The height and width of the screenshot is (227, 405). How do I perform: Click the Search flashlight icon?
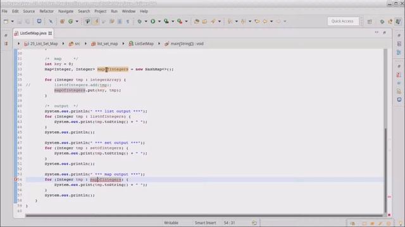coord(213,21)
